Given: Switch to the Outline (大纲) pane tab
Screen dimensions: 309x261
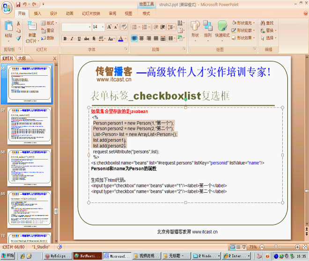Looking at the screenshot, I should click(x=22, y=58).
